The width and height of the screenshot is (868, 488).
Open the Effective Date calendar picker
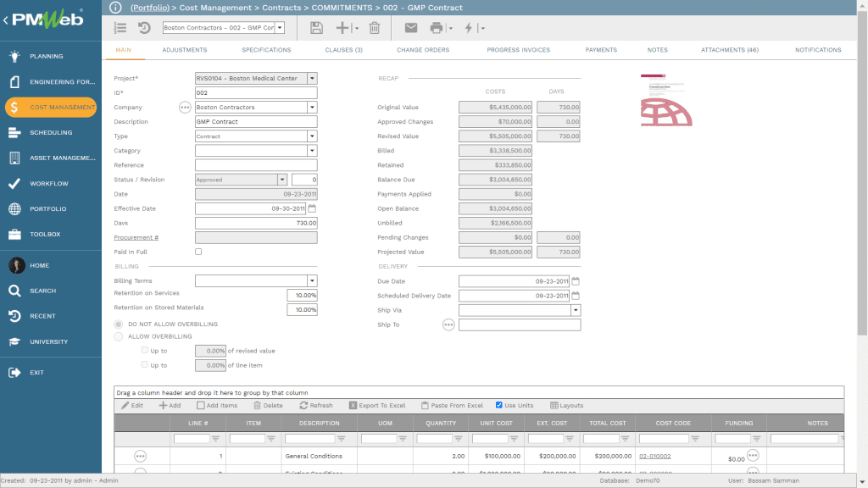[312, 208]
